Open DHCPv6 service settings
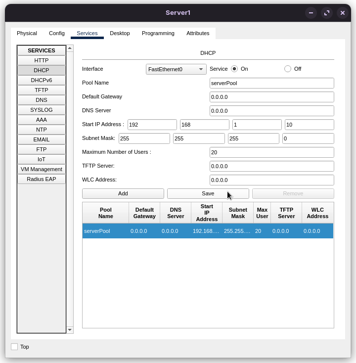356x363 pixels. tap(42, 80)
